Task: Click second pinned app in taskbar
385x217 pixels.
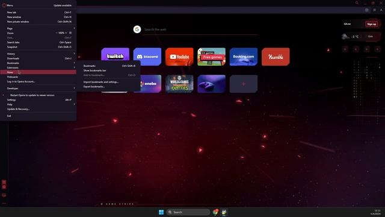Action: click(x=224, y=212)
